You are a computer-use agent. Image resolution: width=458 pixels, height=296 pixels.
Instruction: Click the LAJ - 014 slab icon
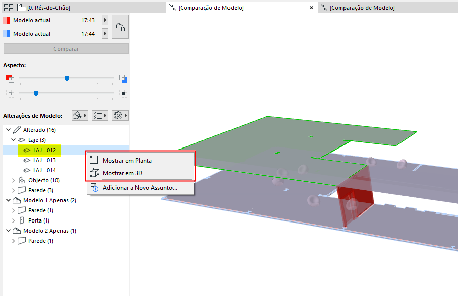point(27,170)
